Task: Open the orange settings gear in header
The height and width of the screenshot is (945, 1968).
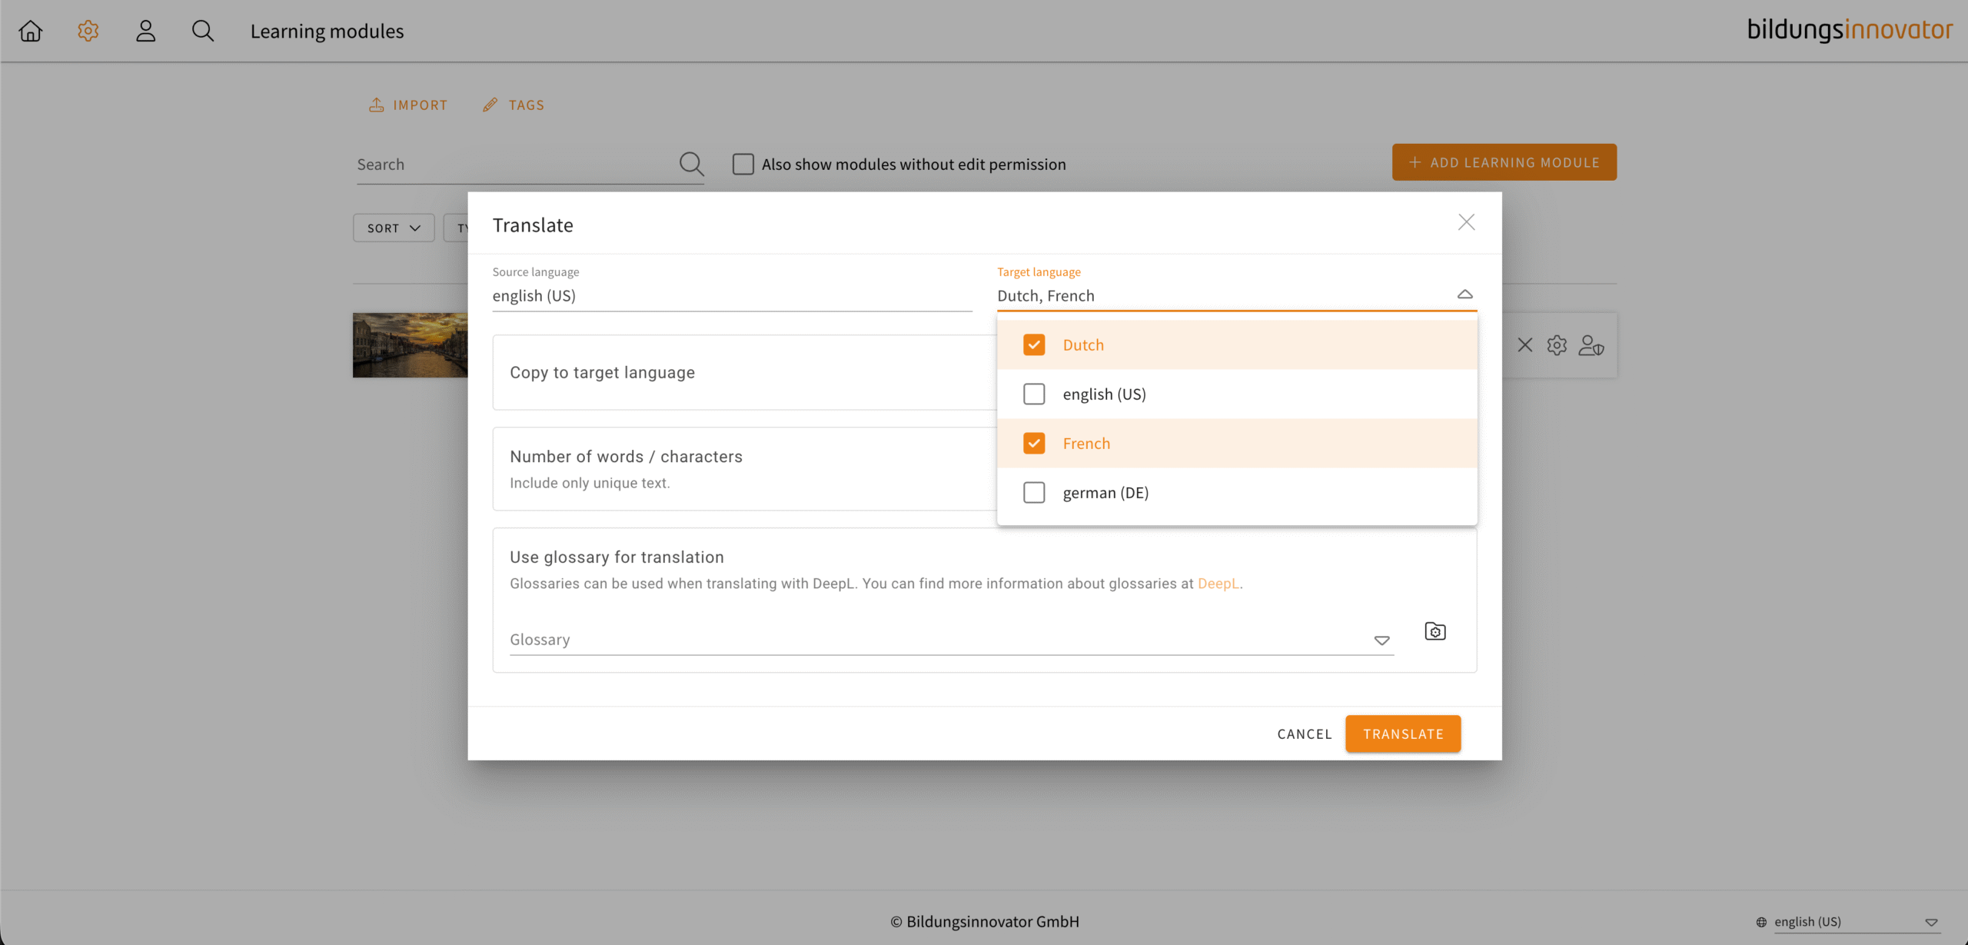Action: 88,31
